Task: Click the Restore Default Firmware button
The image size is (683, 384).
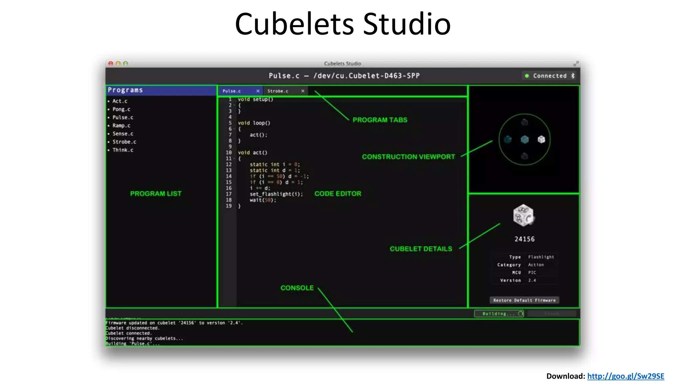Action: point(525,300)
